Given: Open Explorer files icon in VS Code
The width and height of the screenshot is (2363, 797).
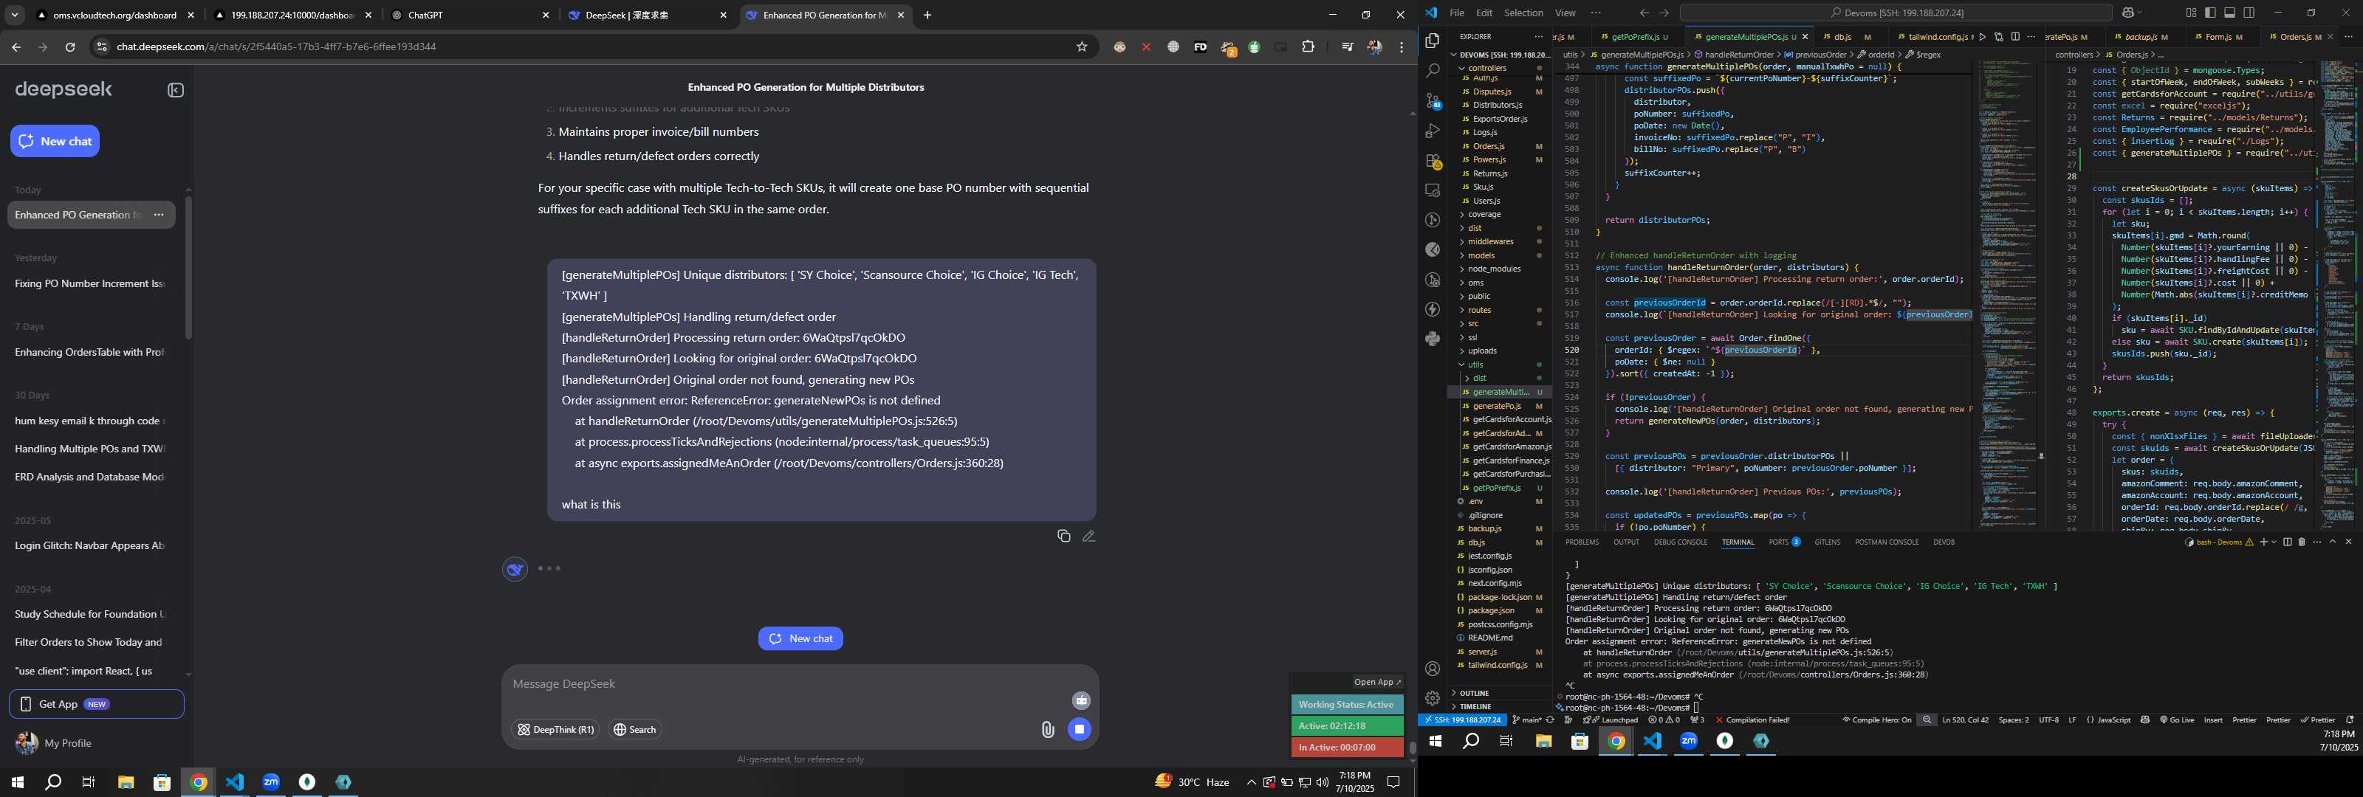Looking at the screenshot, I should (1432, 41).
